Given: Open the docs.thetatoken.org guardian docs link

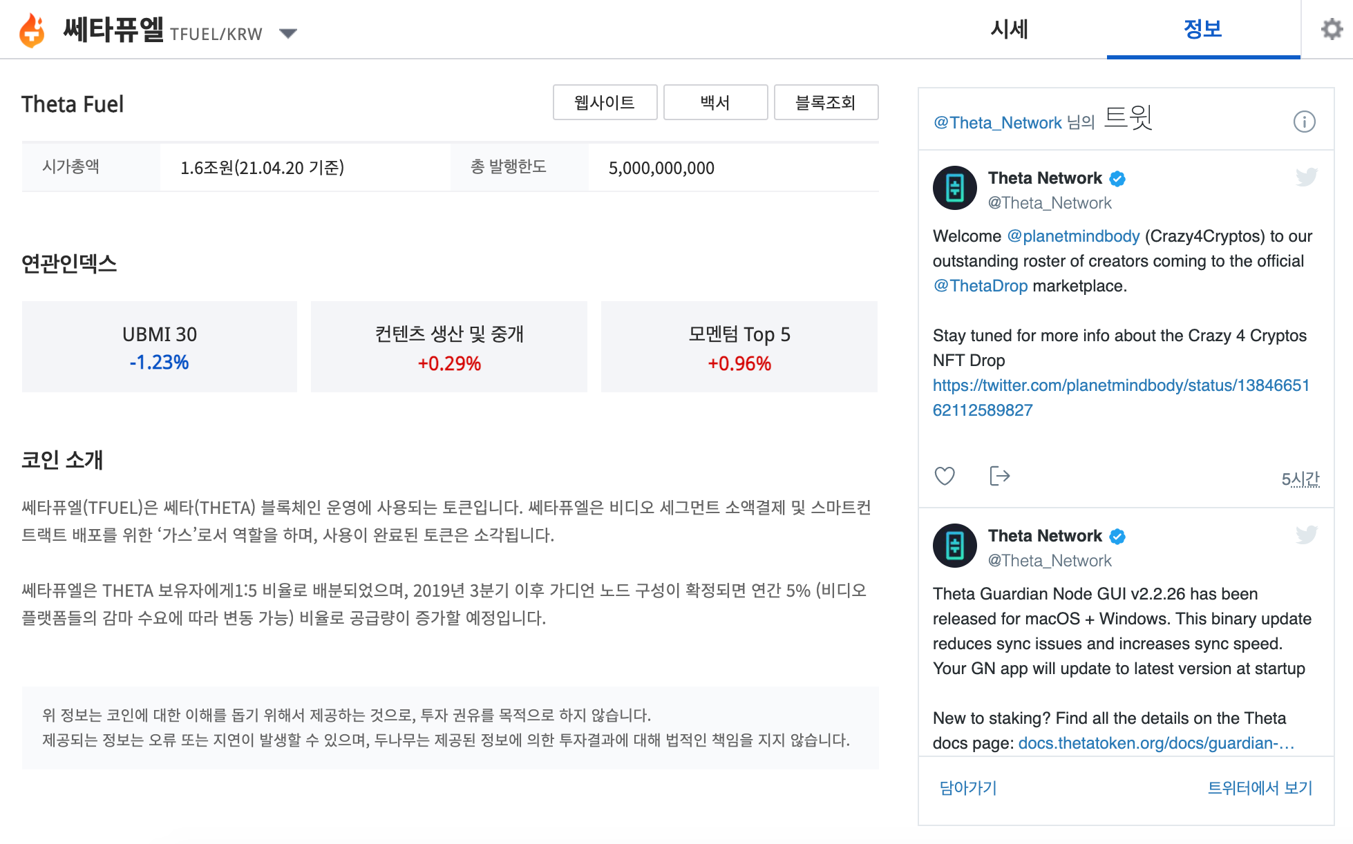Looking at the screenshot, I should 1156,743.
